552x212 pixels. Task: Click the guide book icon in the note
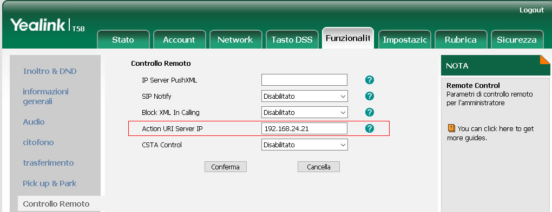[451, 128]
